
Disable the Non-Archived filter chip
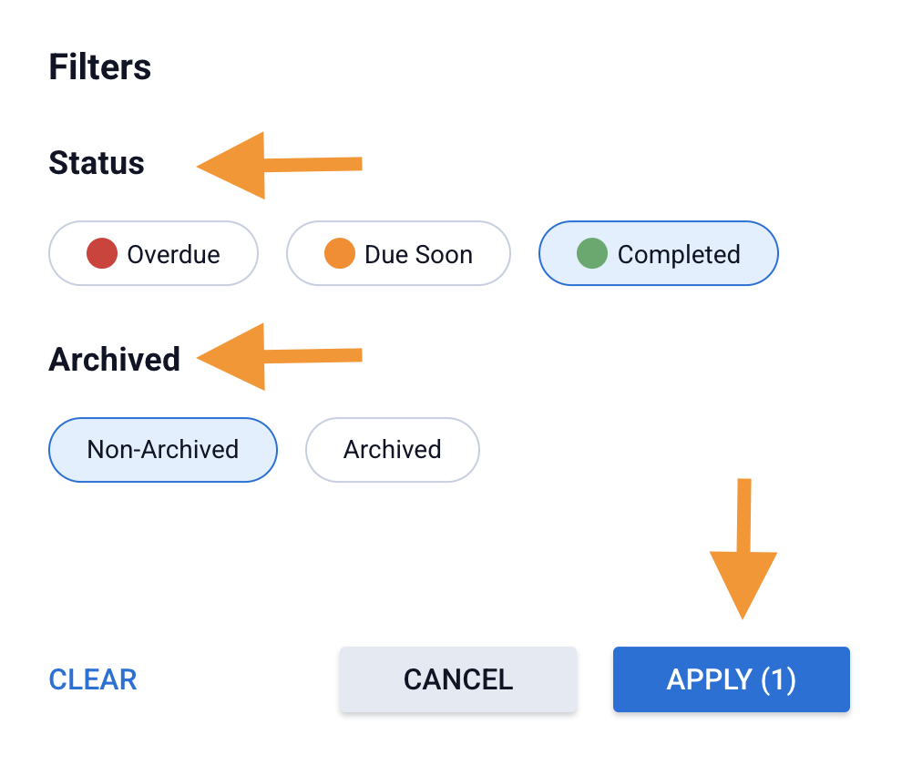coord(162,450)
